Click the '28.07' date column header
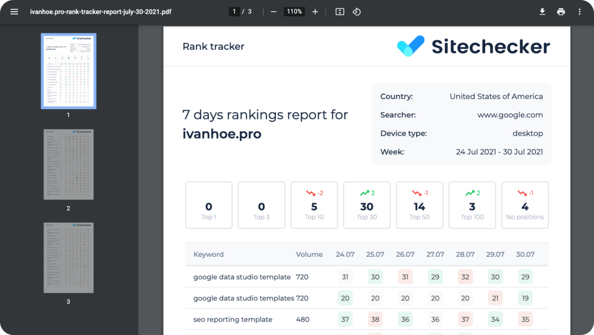594x335 pixels. (465, 254)
